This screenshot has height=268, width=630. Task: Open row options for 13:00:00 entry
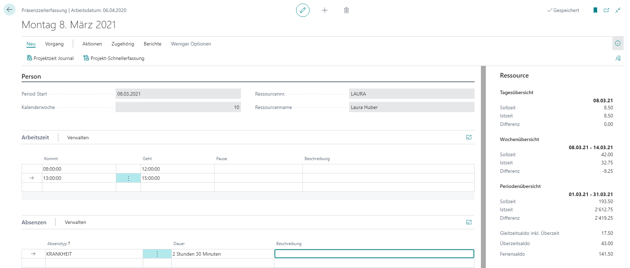click(x=128, y=178)
